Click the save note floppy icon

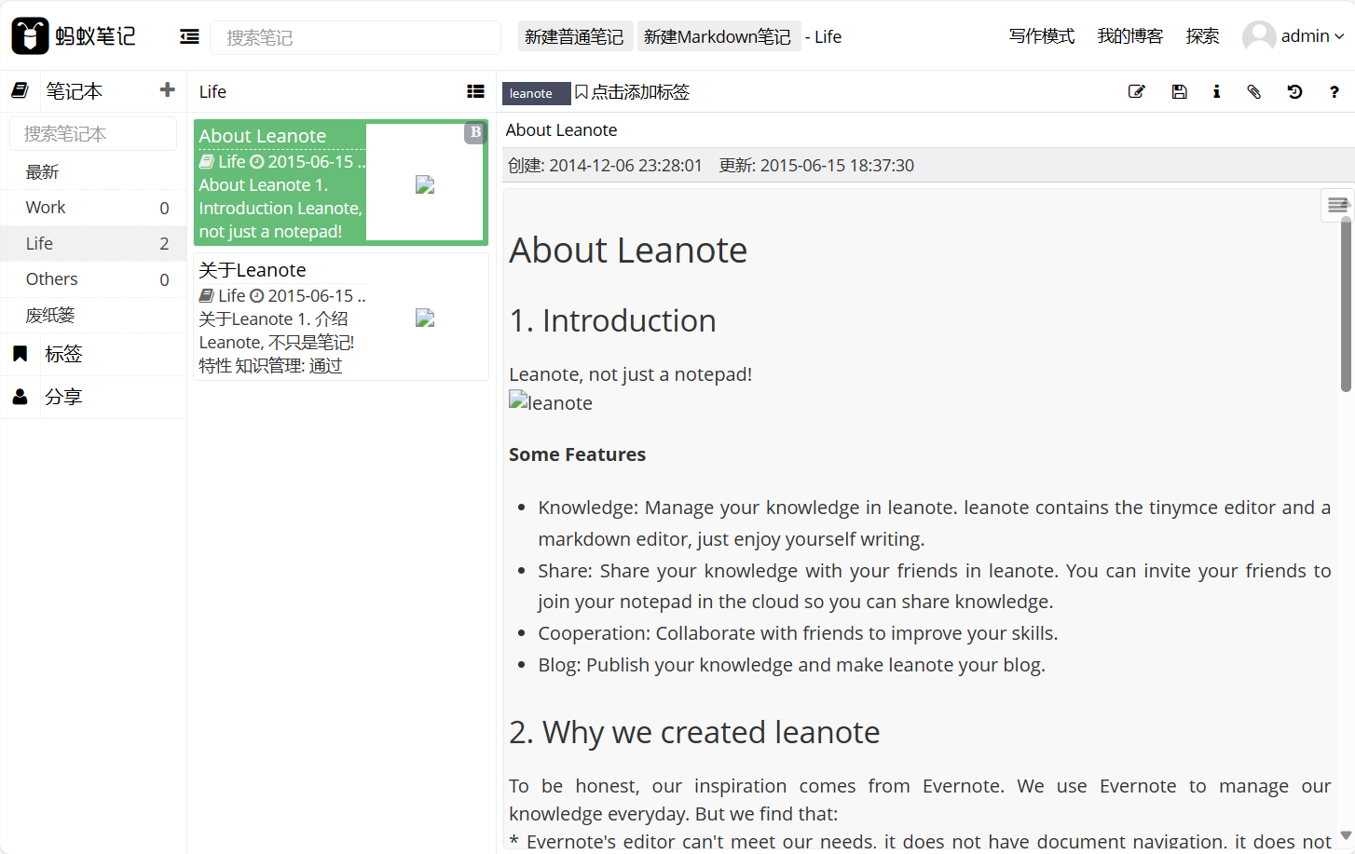point(1179,91)
